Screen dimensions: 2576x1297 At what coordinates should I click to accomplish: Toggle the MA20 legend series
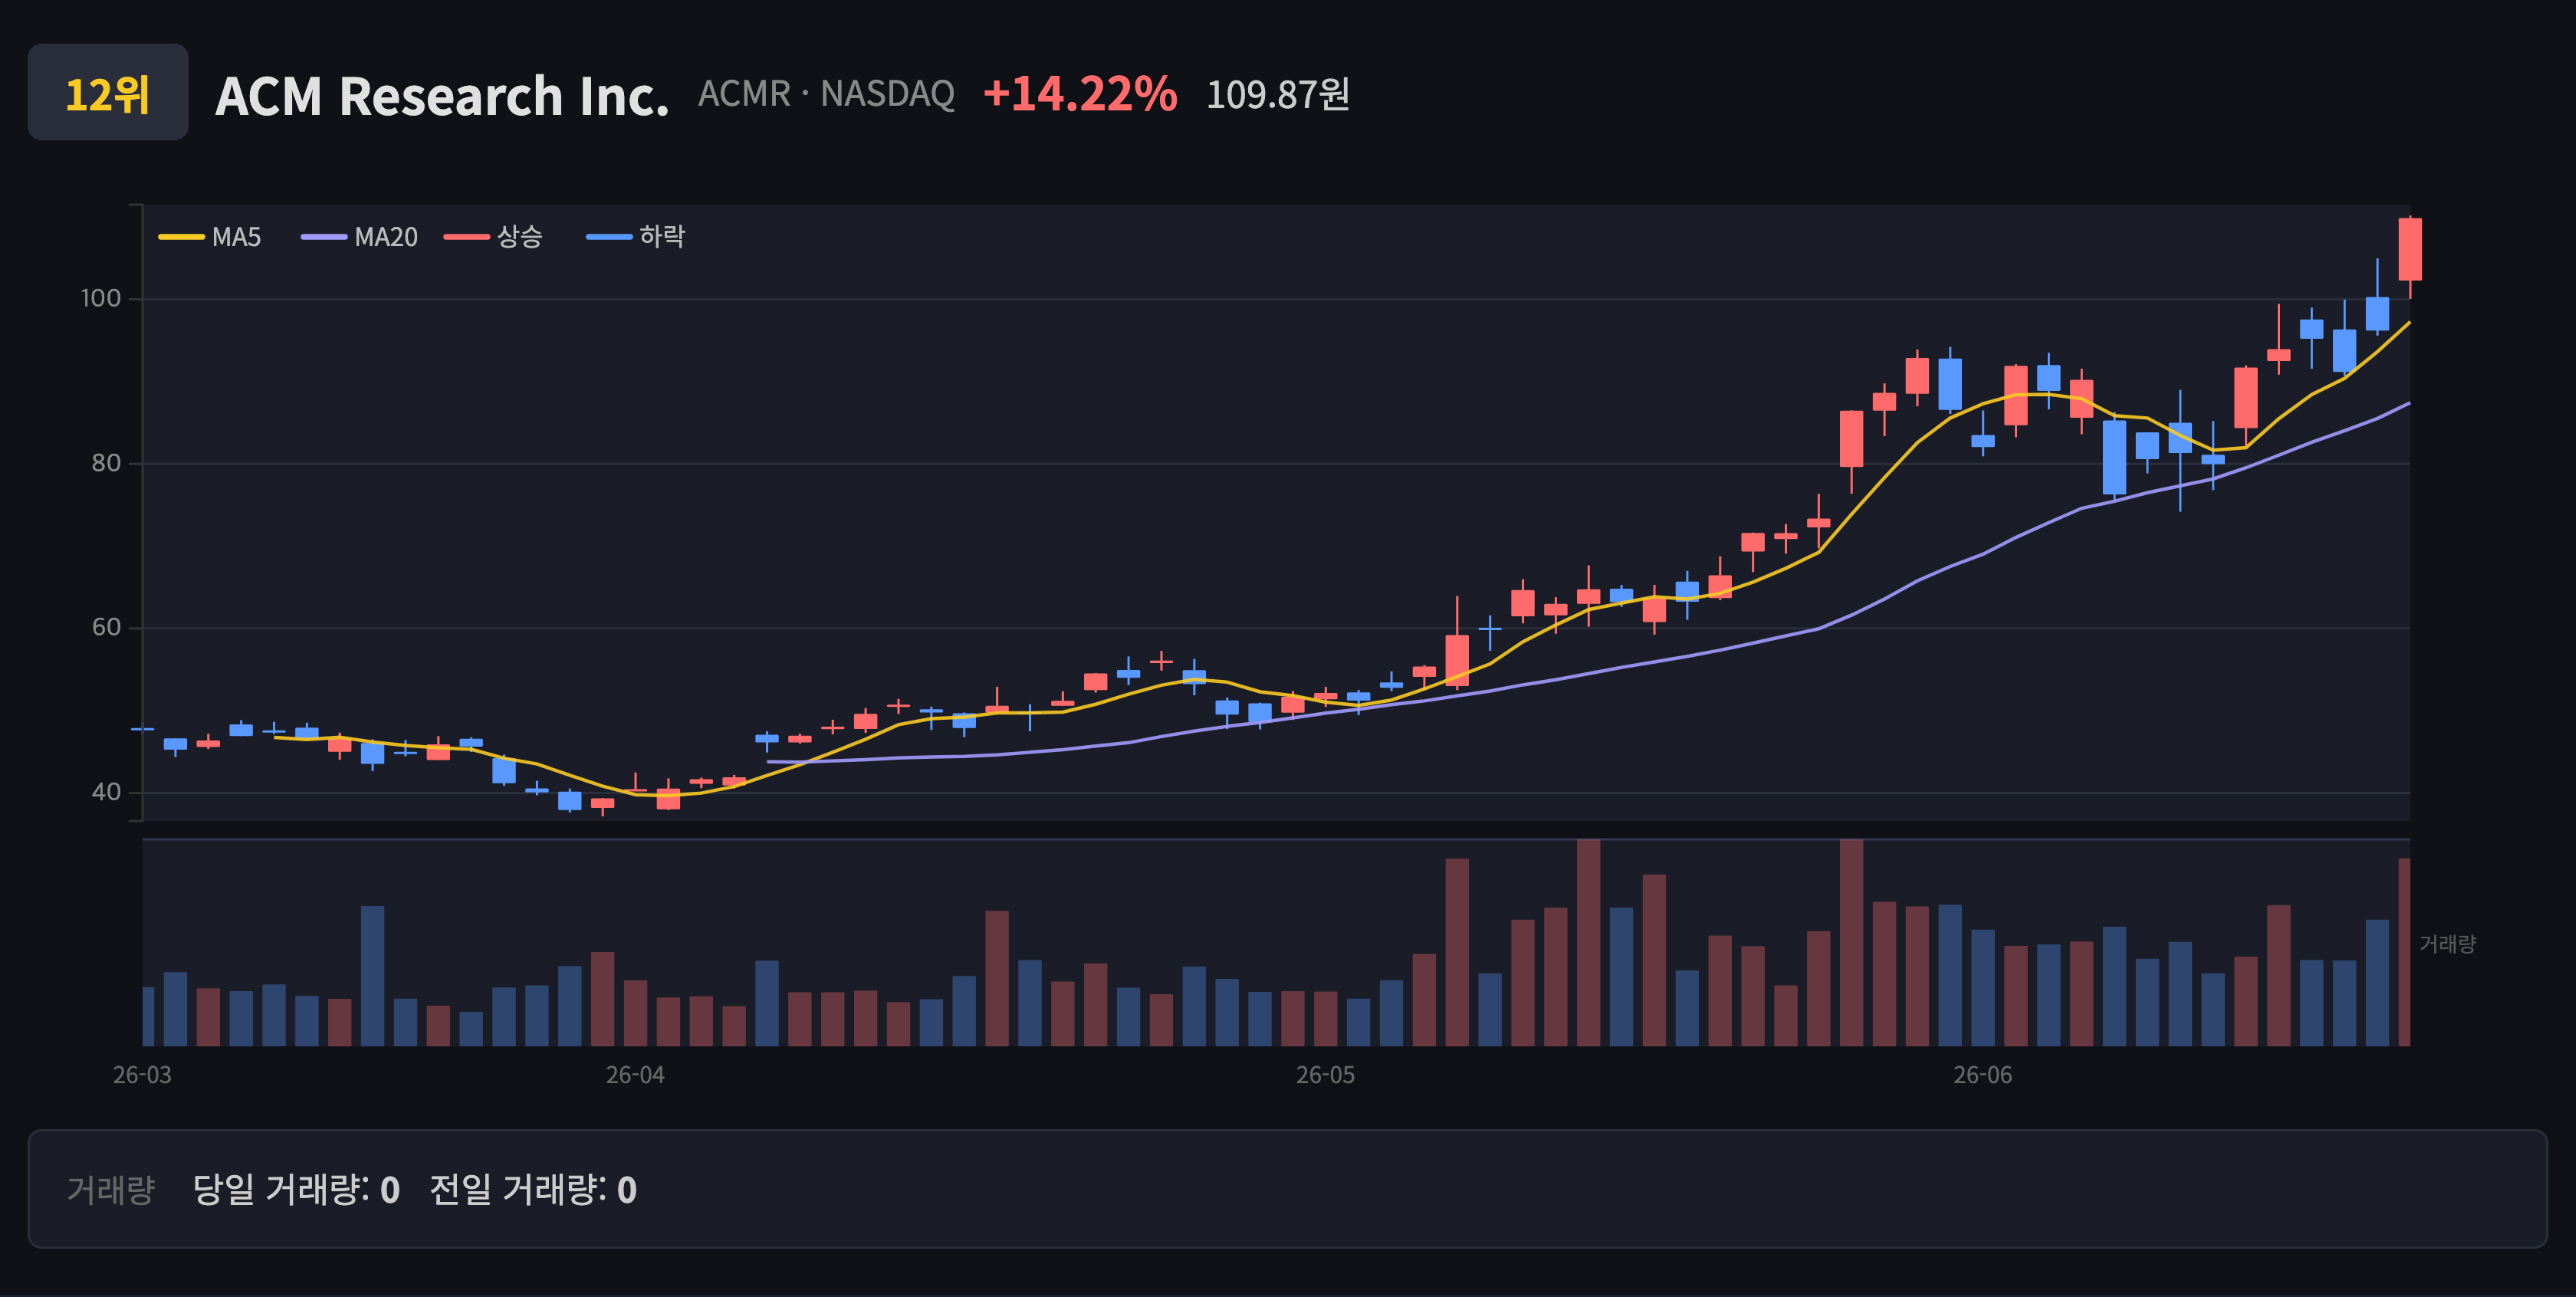click(x=360, y=237)
